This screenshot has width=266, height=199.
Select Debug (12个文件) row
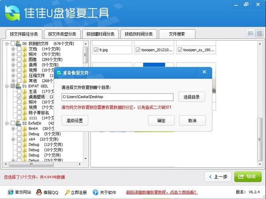click(x=46, y=145)
